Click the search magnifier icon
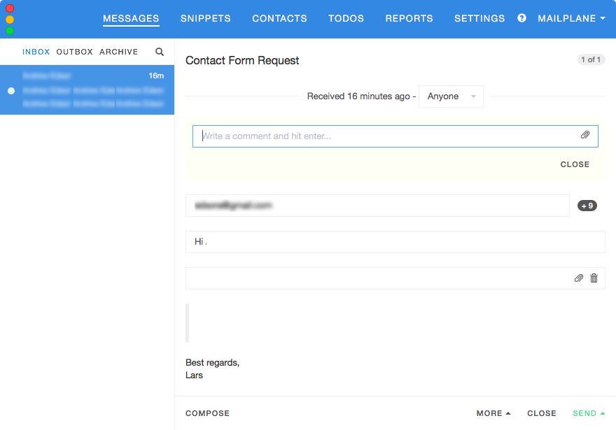Image resolution: width=616 pixels, height=430 pixels. click(160, 52)
